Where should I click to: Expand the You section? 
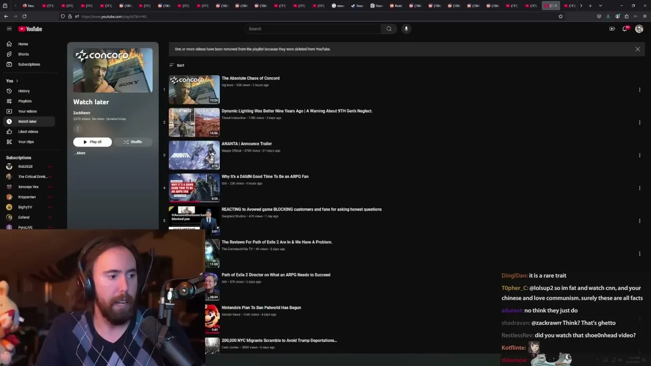click(12, 81)
